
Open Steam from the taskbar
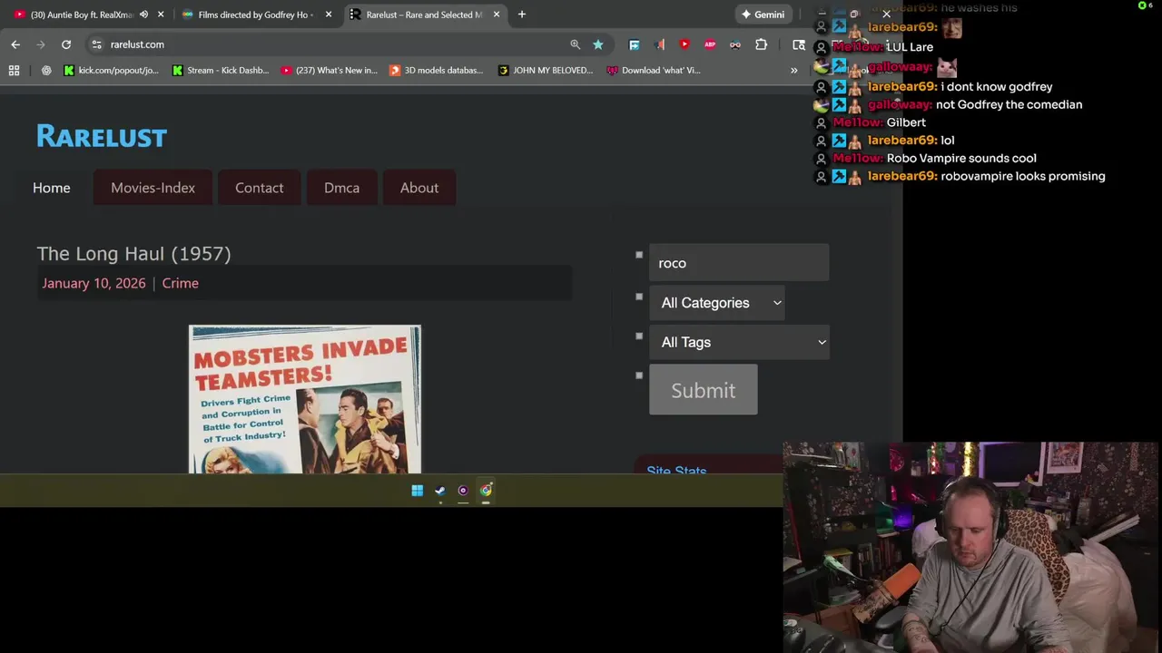pyautogui.click(x=440, y=491)
